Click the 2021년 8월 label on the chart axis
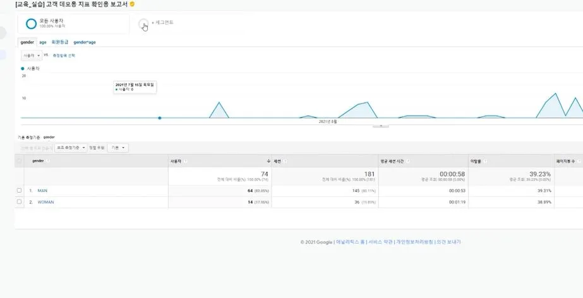This screenshot has width=583, height=298. point(328,121)
